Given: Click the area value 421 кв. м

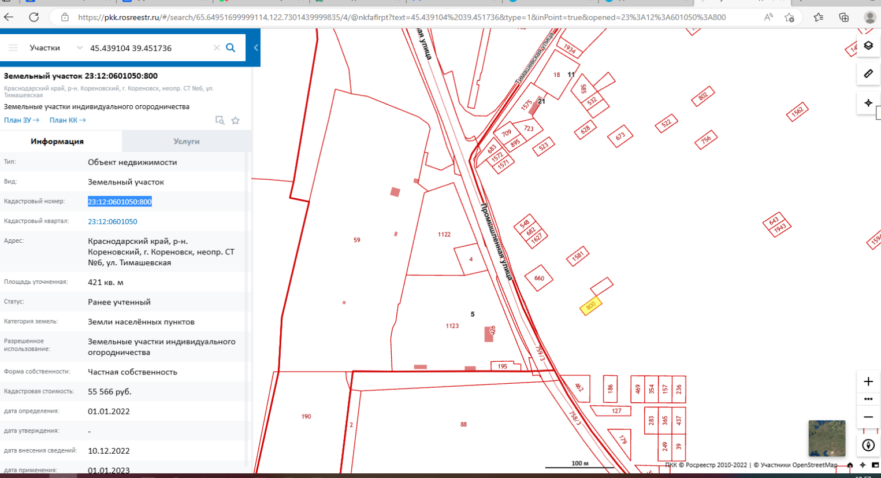Looking at the screenshot, I should [x=106, y=282].
